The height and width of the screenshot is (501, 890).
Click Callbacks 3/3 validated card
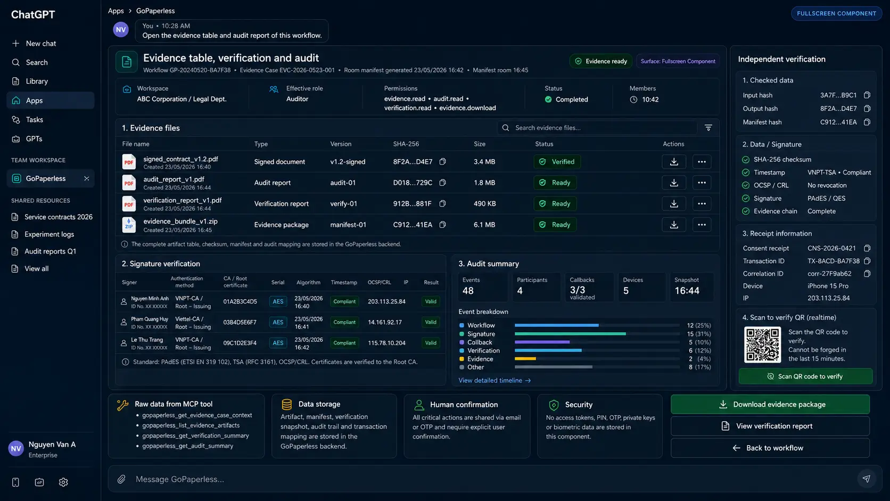point(589,287)
